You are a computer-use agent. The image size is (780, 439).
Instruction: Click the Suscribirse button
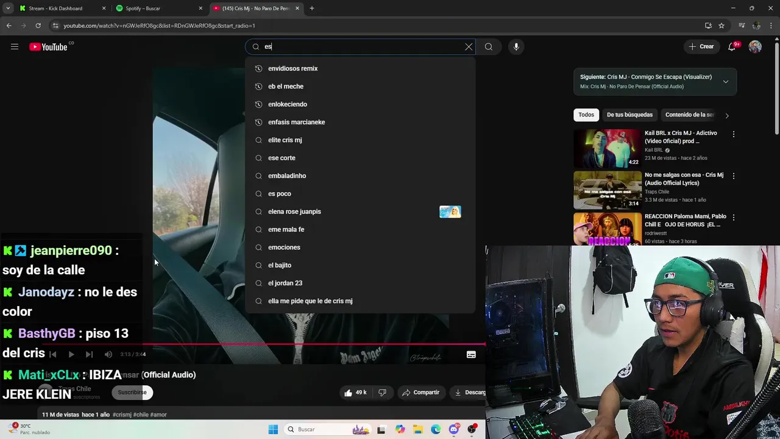[x=132, y=393]
